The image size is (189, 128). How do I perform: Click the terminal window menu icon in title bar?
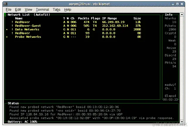(6, 4)
